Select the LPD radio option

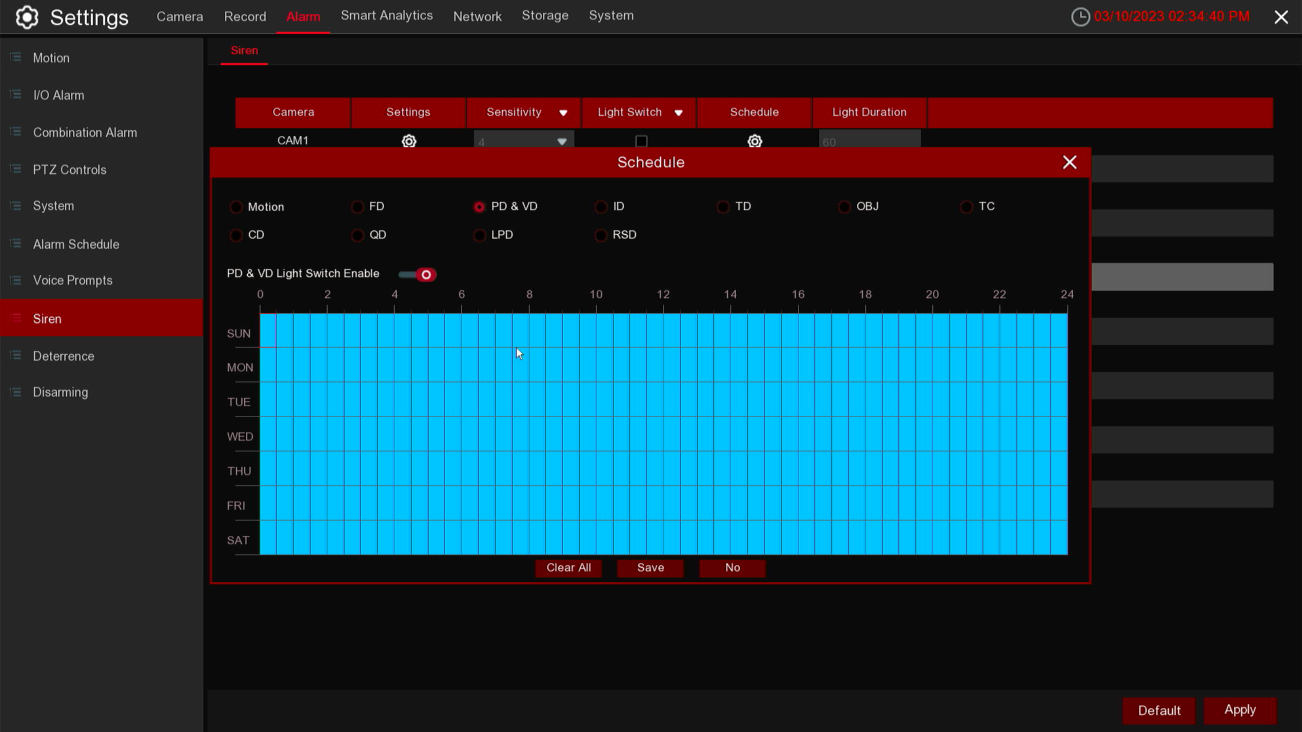479,235
